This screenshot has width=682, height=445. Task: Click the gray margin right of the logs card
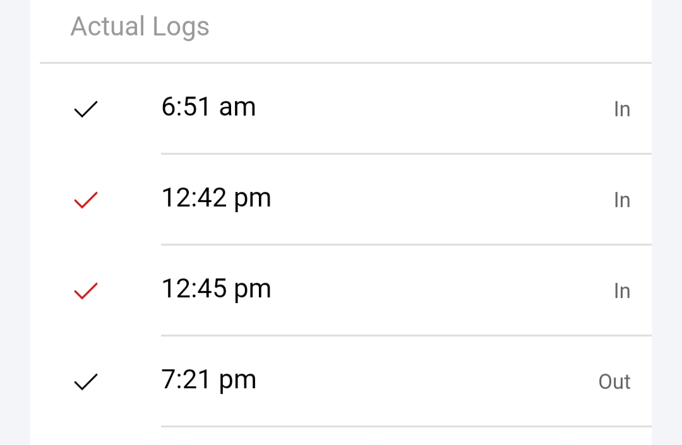pos(667,222)
